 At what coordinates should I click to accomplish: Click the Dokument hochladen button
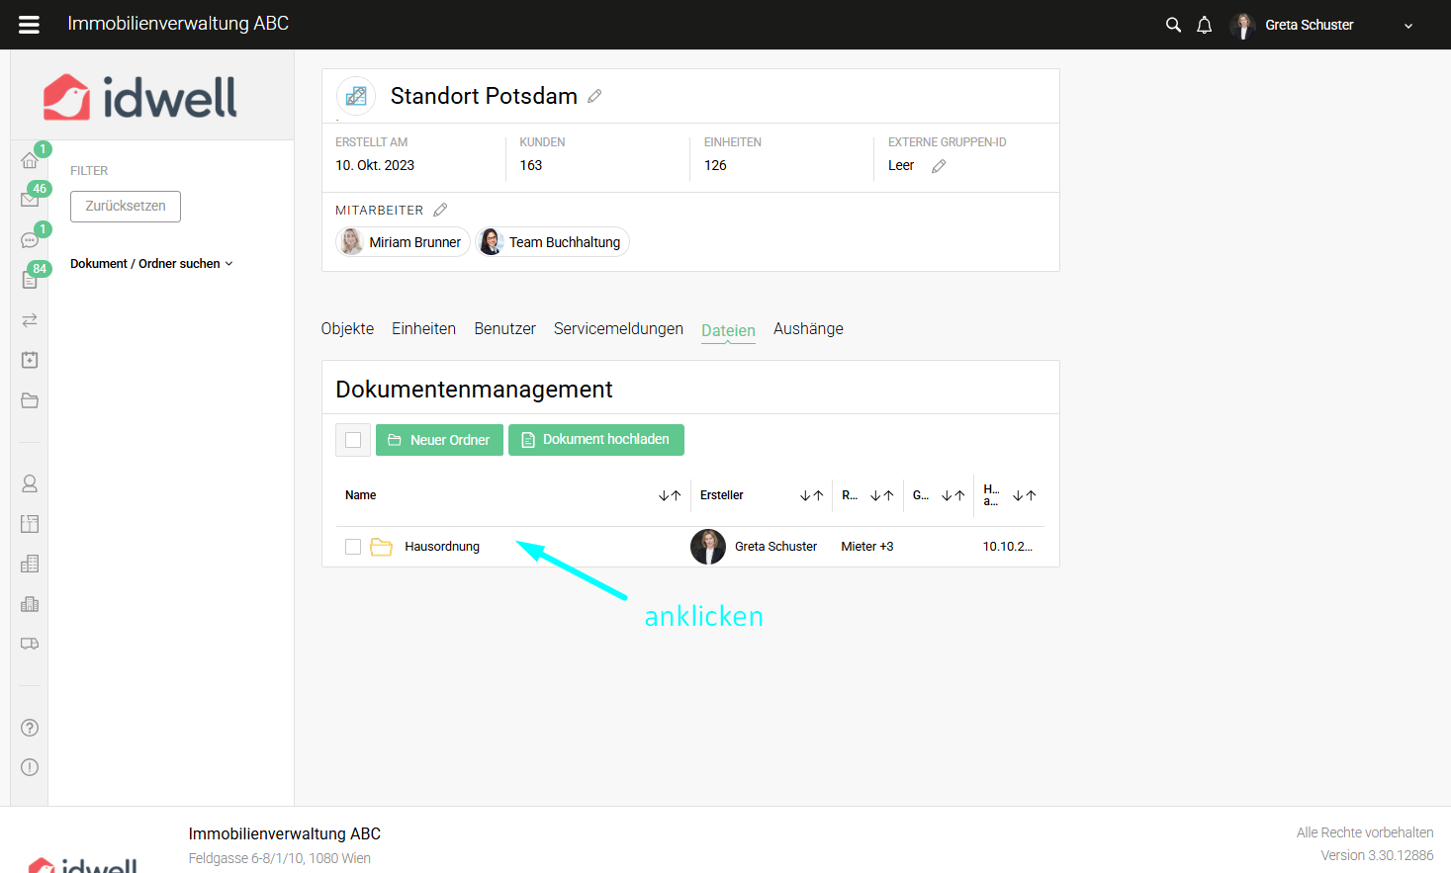tap(596, 440)
